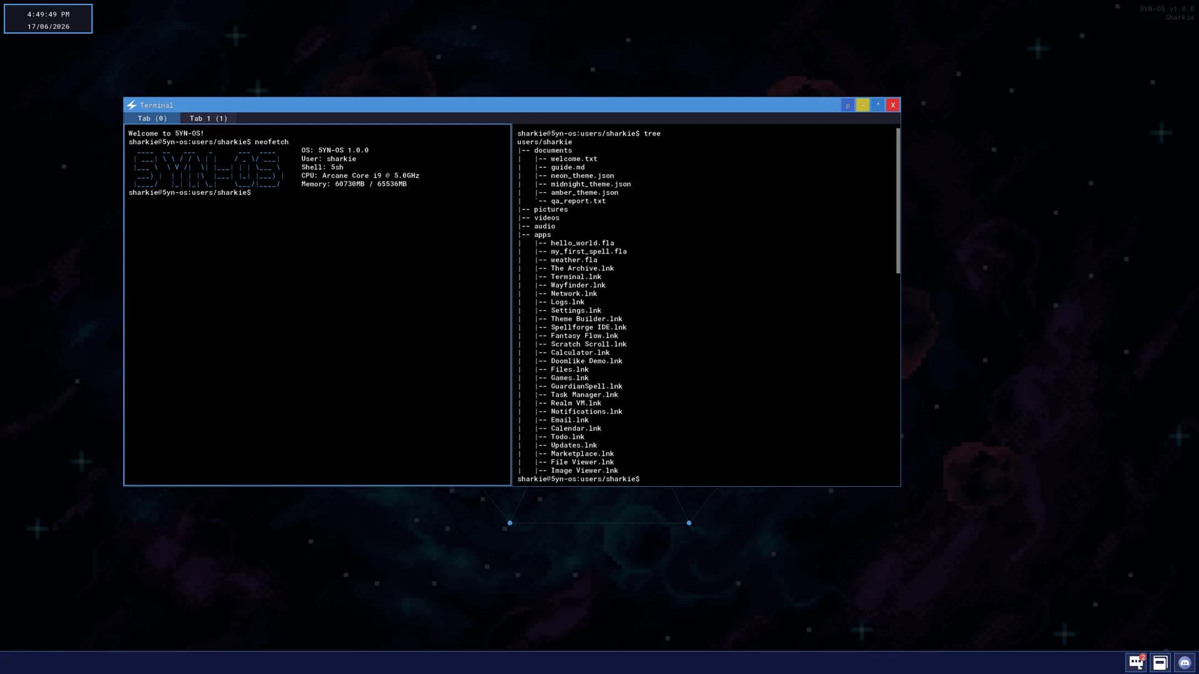
Task: Click 'Logs.lnk' entry
Action: click(568, 302)
